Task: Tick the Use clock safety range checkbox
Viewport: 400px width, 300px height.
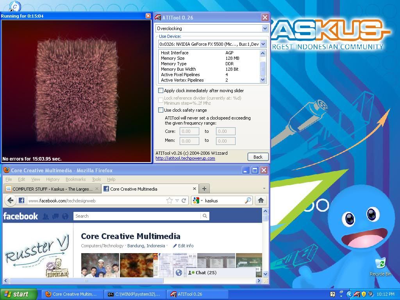Action: point(161,110)
